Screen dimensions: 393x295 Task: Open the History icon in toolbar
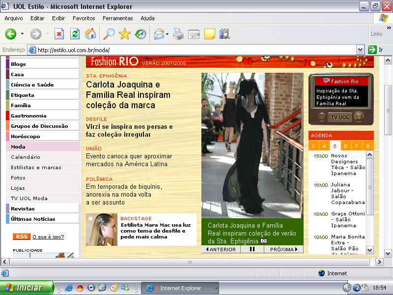click(140, 34)
